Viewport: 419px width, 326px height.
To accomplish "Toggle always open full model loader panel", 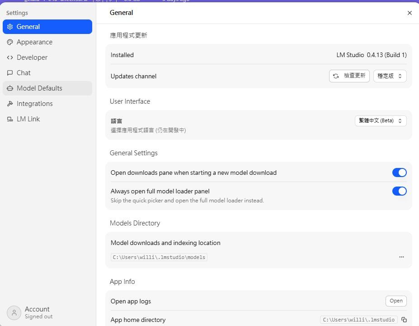I will tap(399, 191).
